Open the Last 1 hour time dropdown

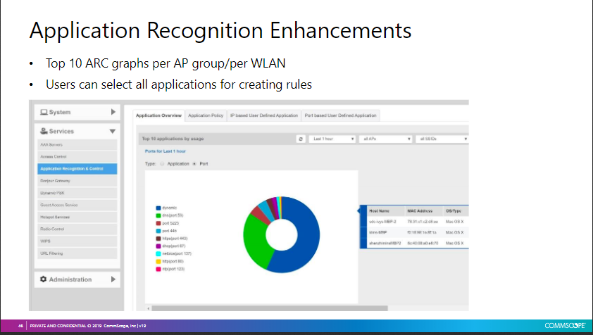[x=332, y=139]
